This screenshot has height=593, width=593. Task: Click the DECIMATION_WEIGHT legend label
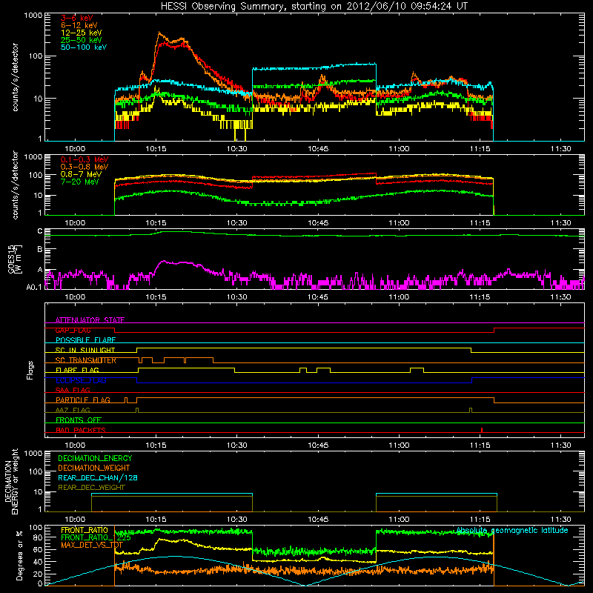click(94, 468)
